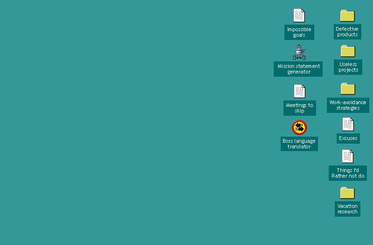Click the "Excuses" label text
The image size is (373, 245).
coord(348,138)
